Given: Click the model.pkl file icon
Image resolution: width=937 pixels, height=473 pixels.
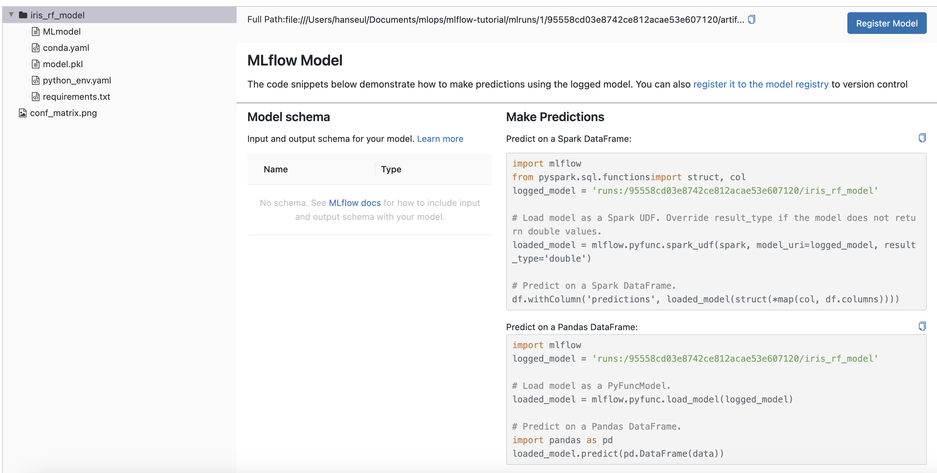Looking at the screenshot, I should click(x=35, y=64).
